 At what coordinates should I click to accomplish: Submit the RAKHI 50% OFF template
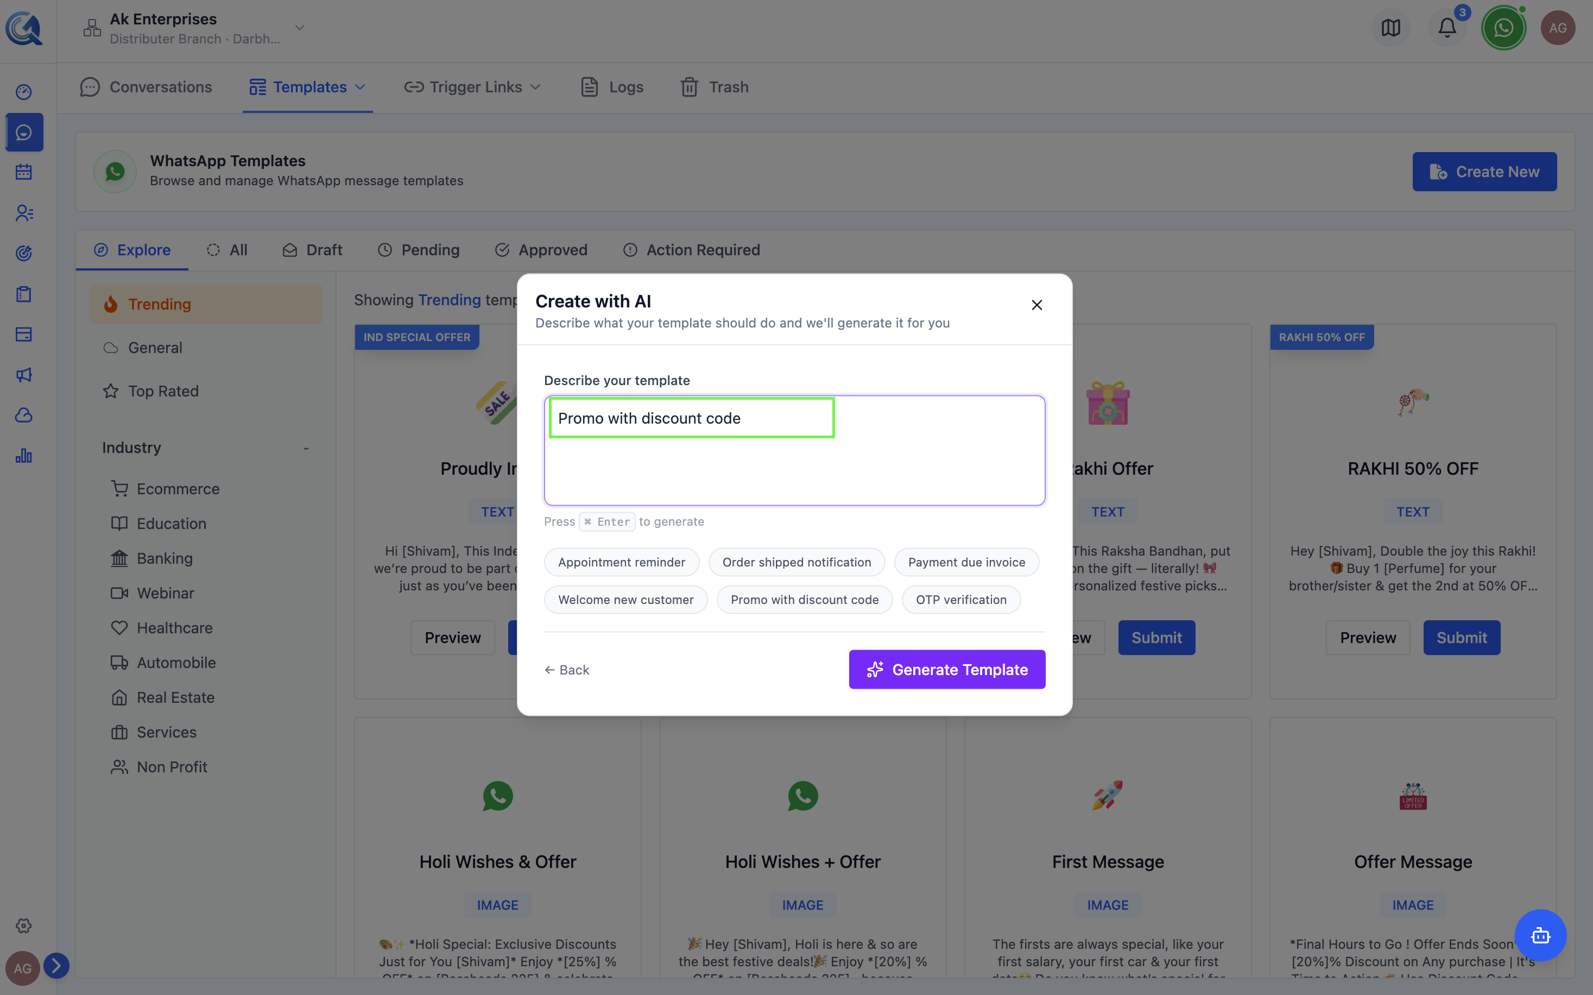(1462, 638)
